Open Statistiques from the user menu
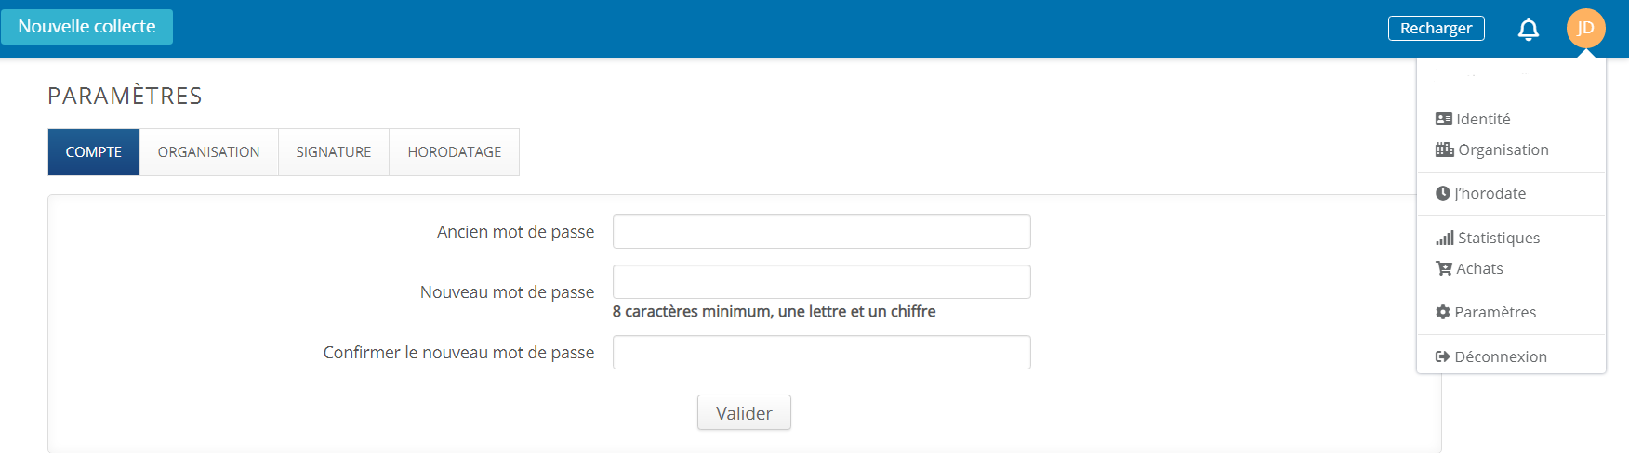 pos(1488,238)
